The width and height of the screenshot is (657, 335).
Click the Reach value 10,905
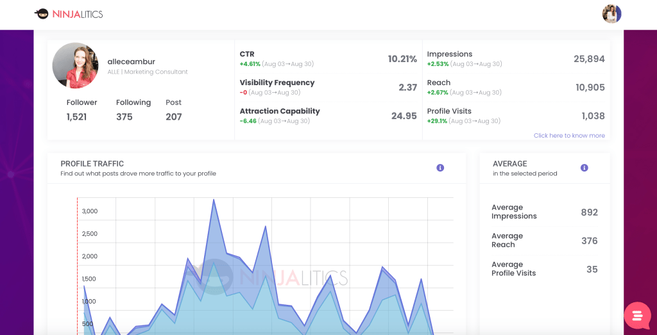click(590, 87)
